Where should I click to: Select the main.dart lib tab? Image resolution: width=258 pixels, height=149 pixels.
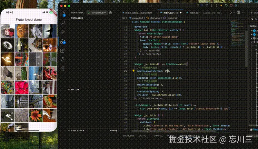171,13
